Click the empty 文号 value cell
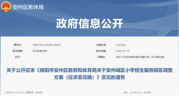This screenshot has height=96, width=179. (x=60, y=57)
